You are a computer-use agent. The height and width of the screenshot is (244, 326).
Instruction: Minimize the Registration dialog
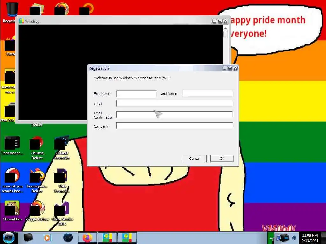(x=224, y=68)
